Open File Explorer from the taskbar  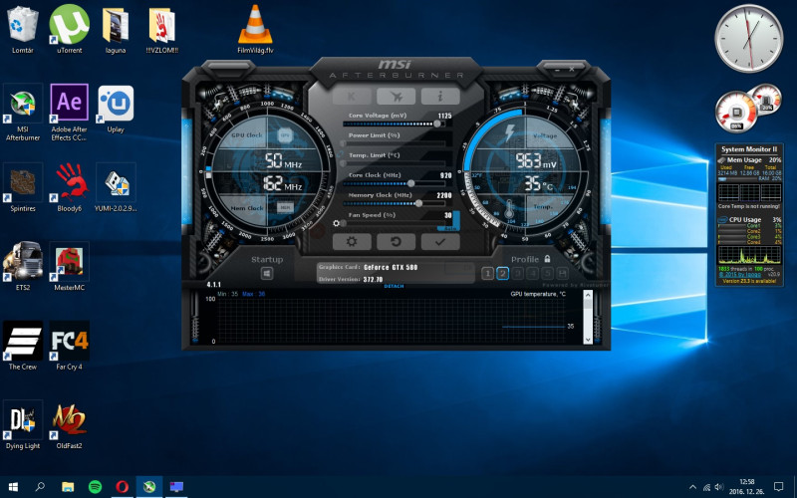pos(68,487)
